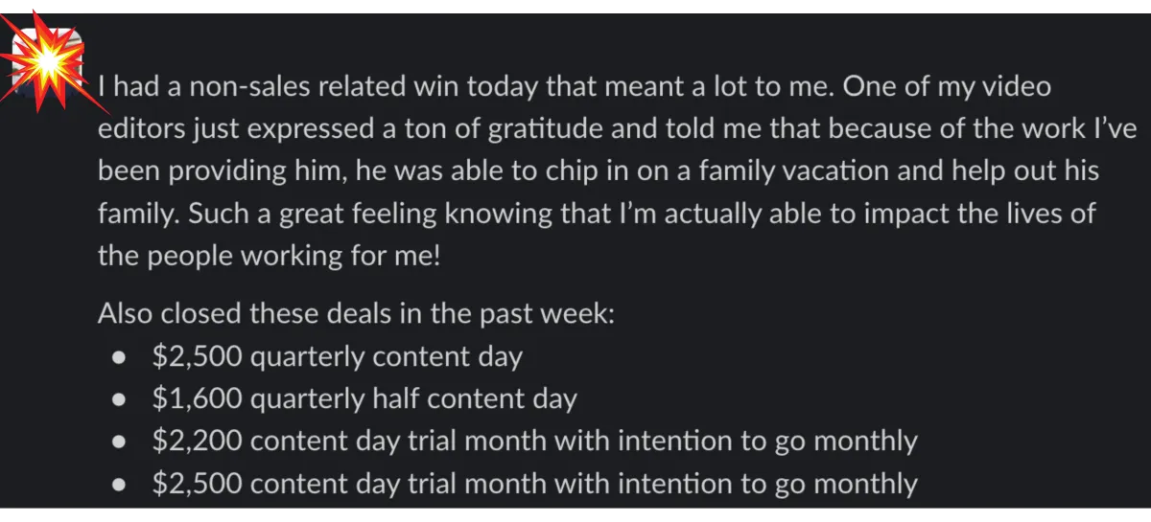Click the "$2,500 quarterly content day" list item
Screen dimensions: 1151x522
coord(337,357)
